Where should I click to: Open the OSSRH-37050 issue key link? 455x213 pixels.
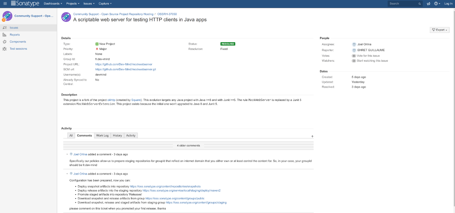tap(167, 14)
